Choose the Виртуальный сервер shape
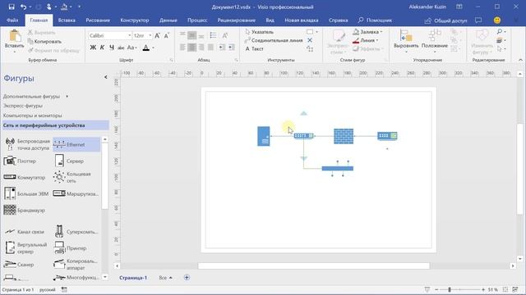The width and height of the screenshot is (526, 295). [26, 247]
